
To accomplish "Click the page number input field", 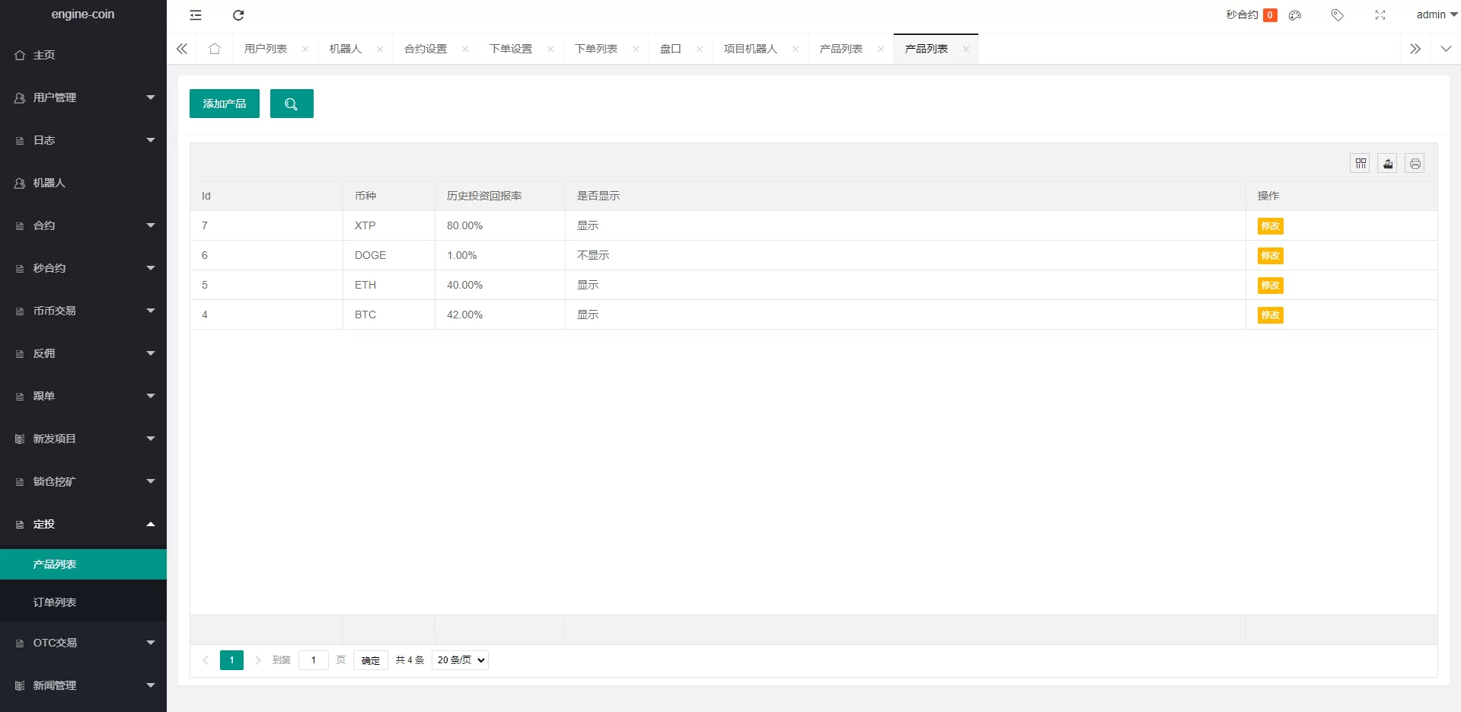I will coord(314,660).
